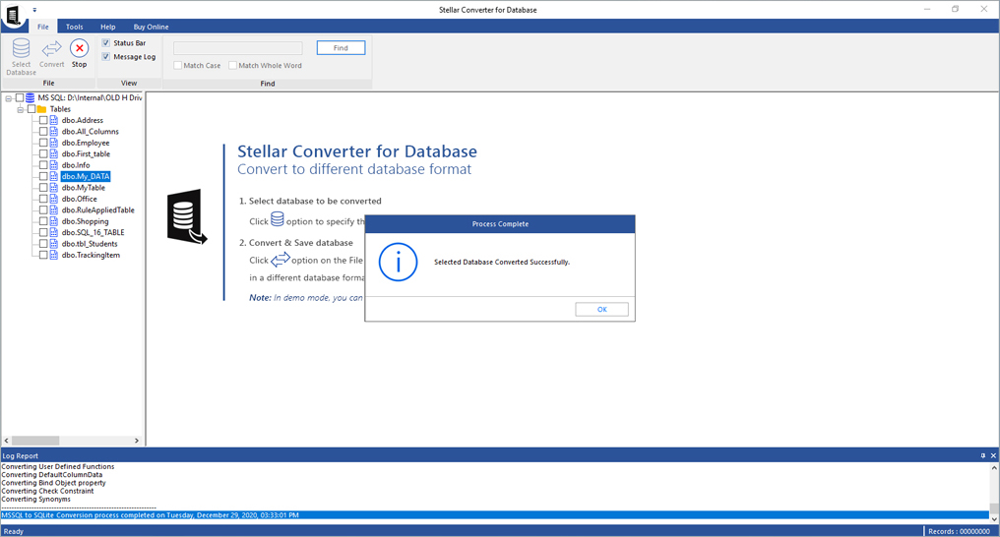Check the MS SQL database root checkbox
1000x537 pixels.
click(20, 97)
